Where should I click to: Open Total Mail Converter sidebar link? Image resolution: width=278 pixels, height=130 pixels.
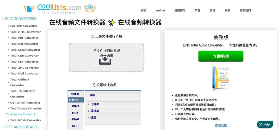pos(24,73)
